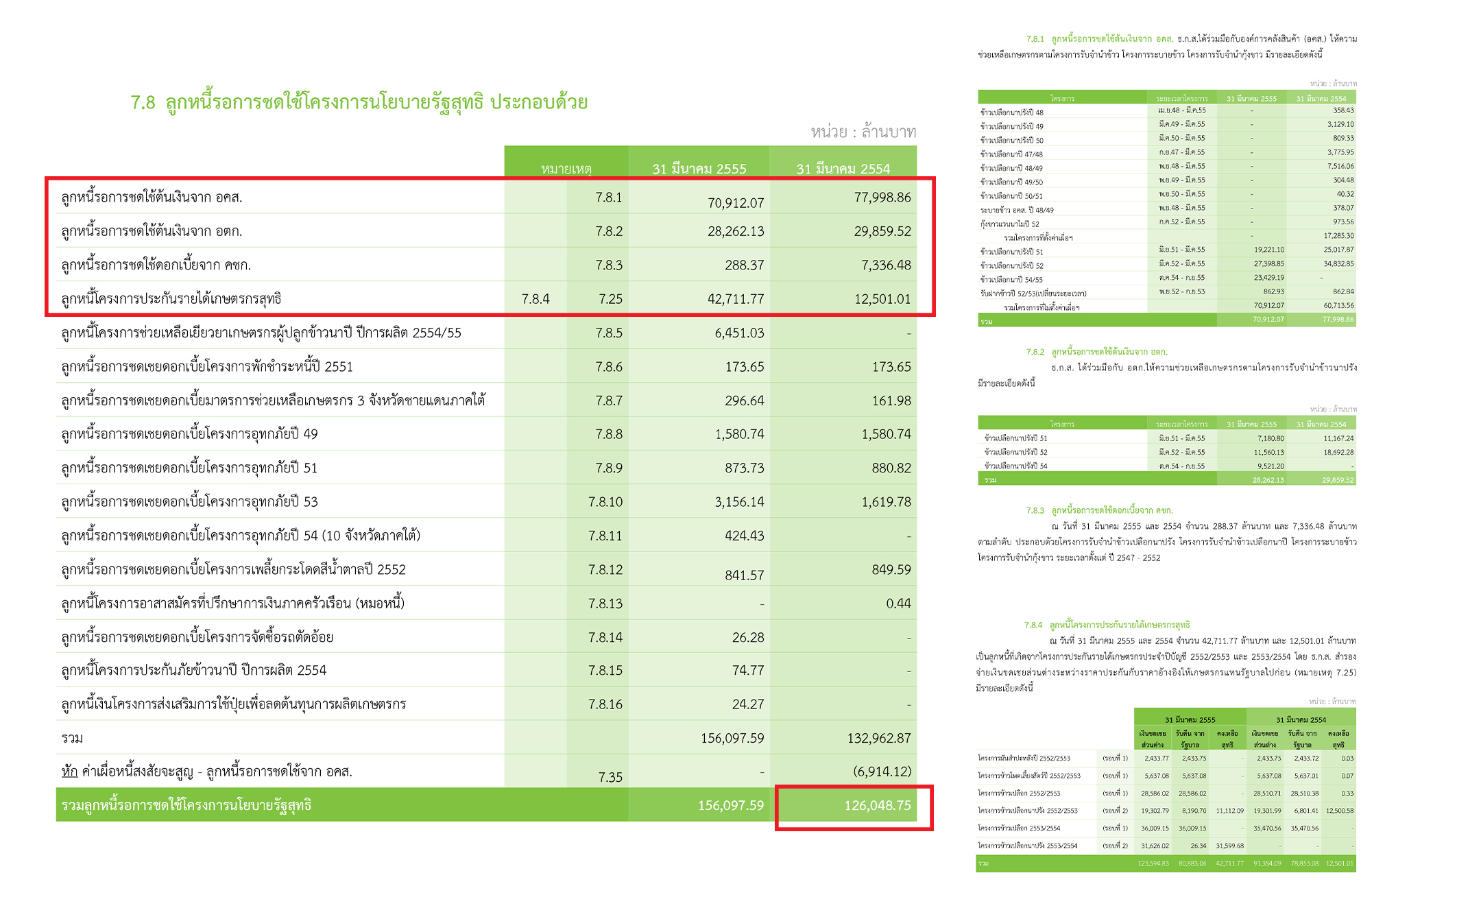
Task: Click the green total row label at bottom
Action: 186,805
